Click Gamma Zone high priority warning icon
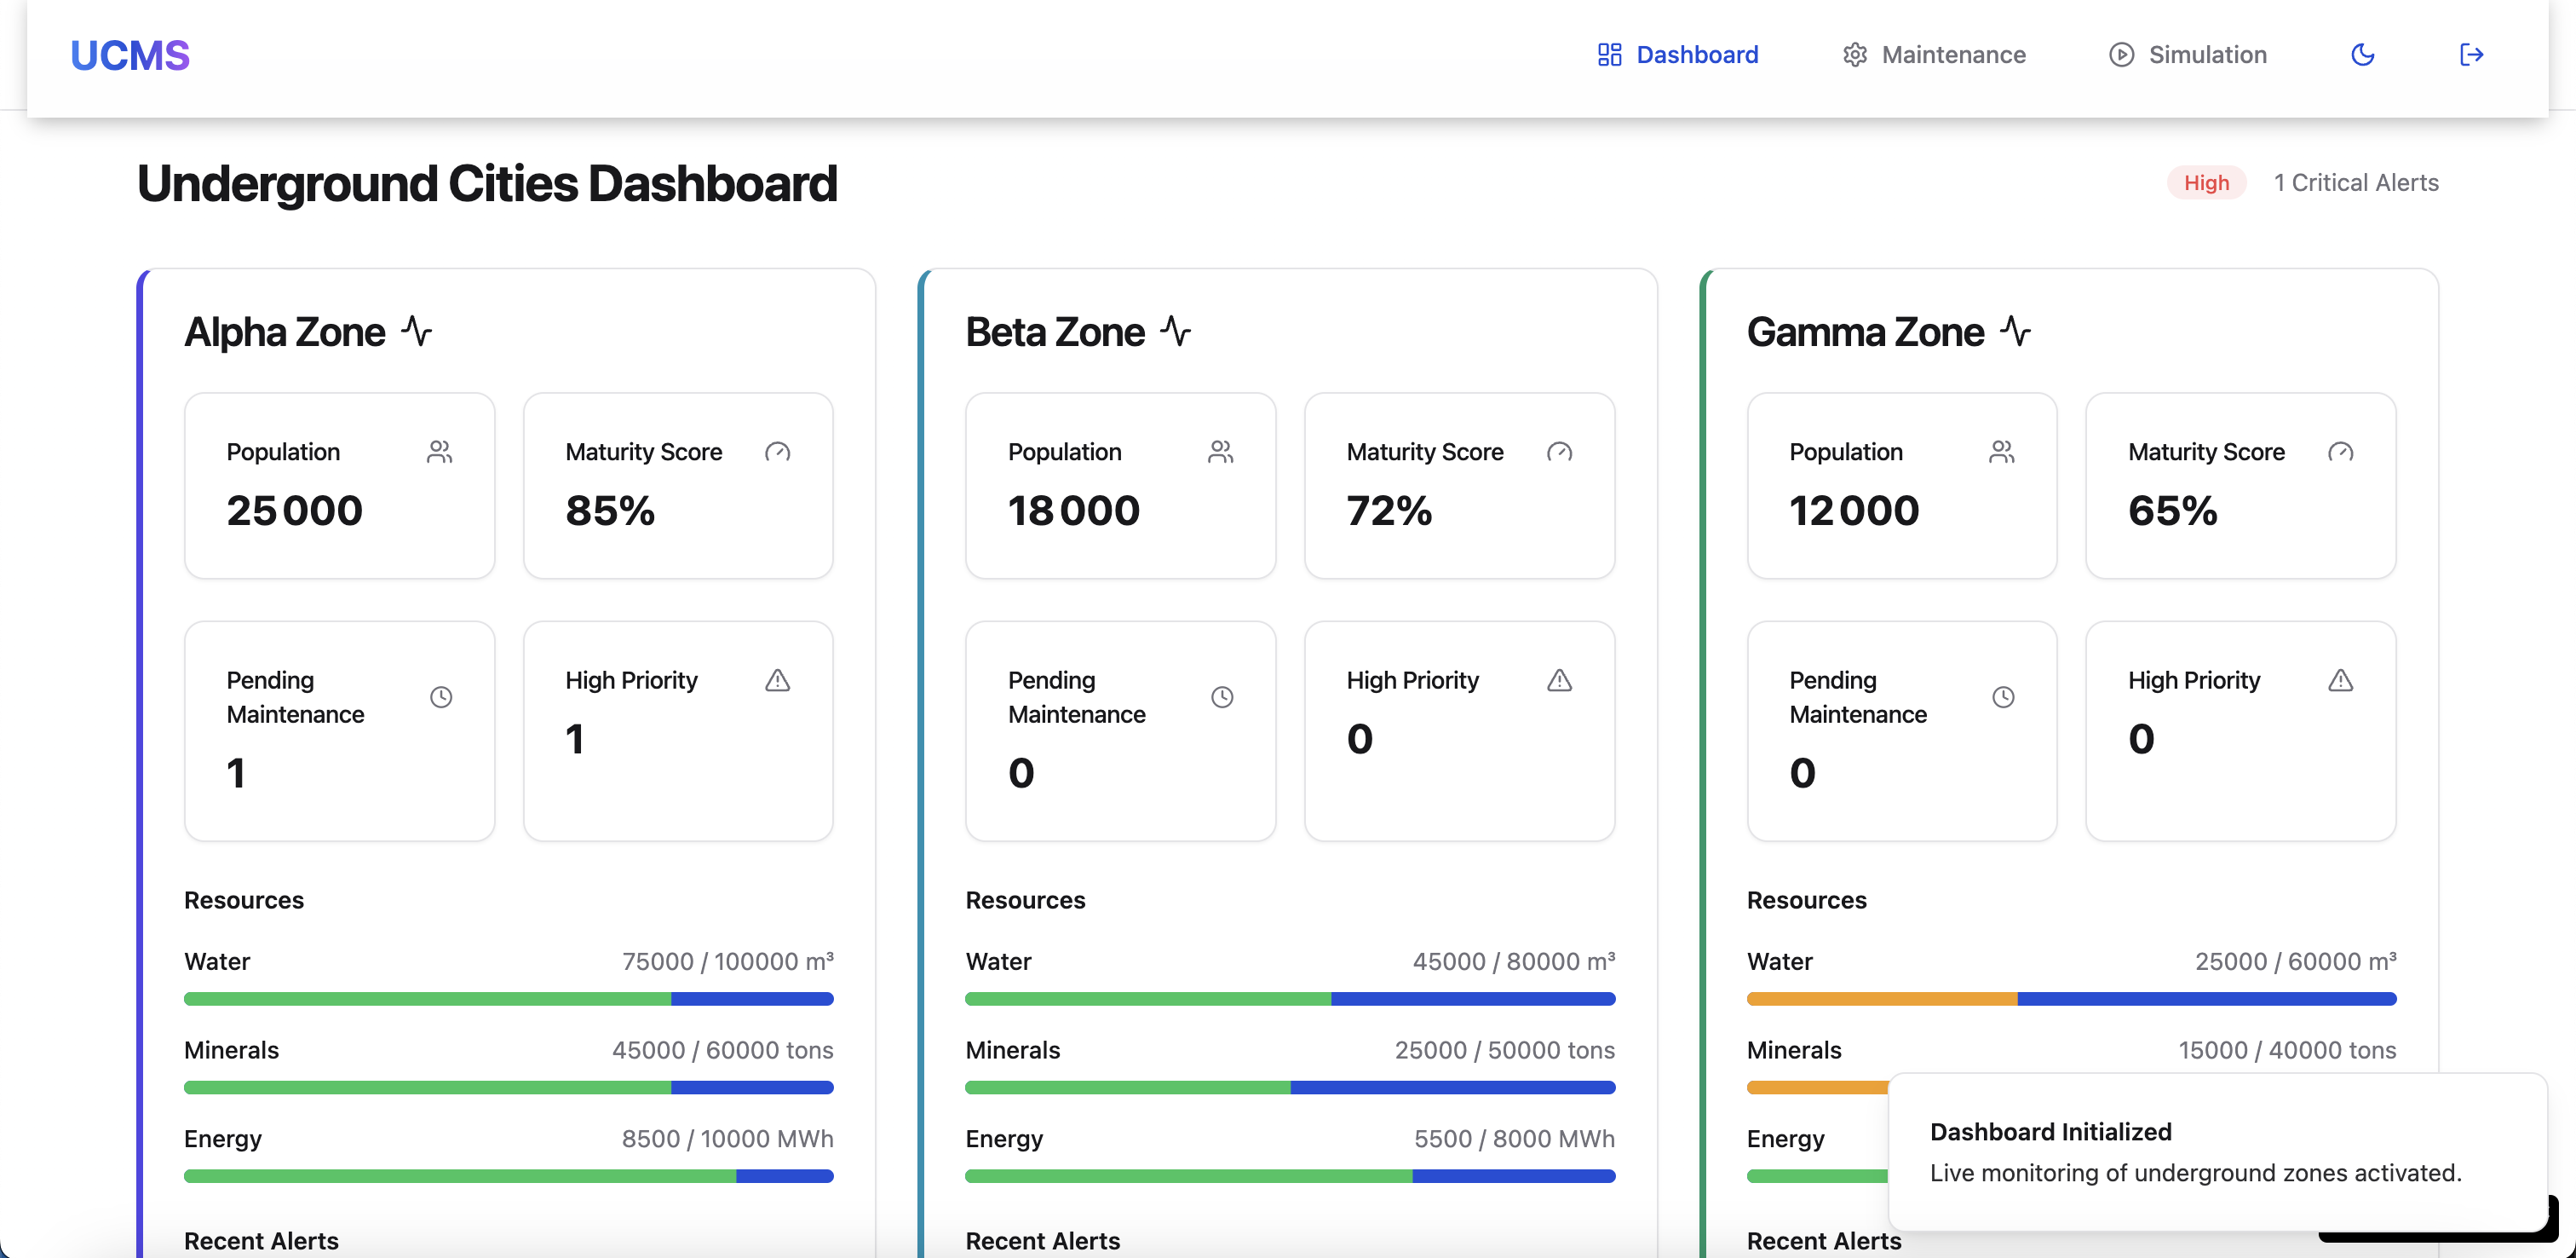 pyautogui.click(x=2340, y=680)
